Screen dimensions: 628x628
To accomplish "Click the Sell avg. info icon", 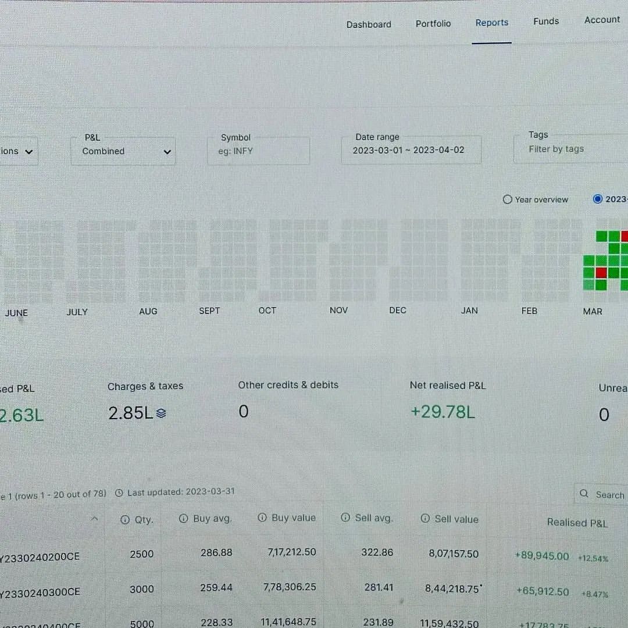I will click(345, 518).
